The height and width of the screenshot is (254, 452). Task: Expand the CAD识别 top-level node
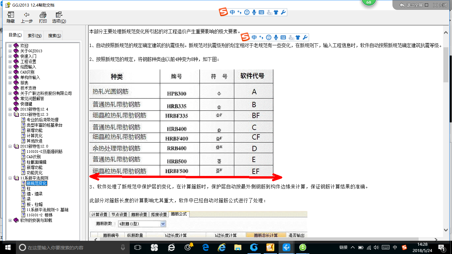click(10, 72)
